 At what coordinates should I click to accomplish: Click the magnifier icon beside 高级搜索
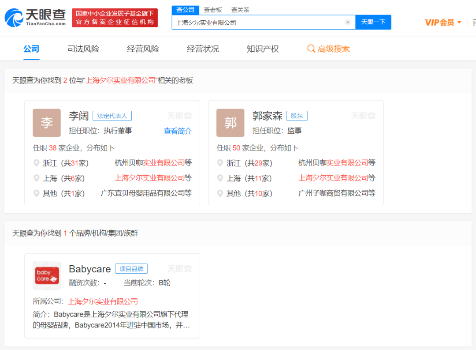point(312,49)
